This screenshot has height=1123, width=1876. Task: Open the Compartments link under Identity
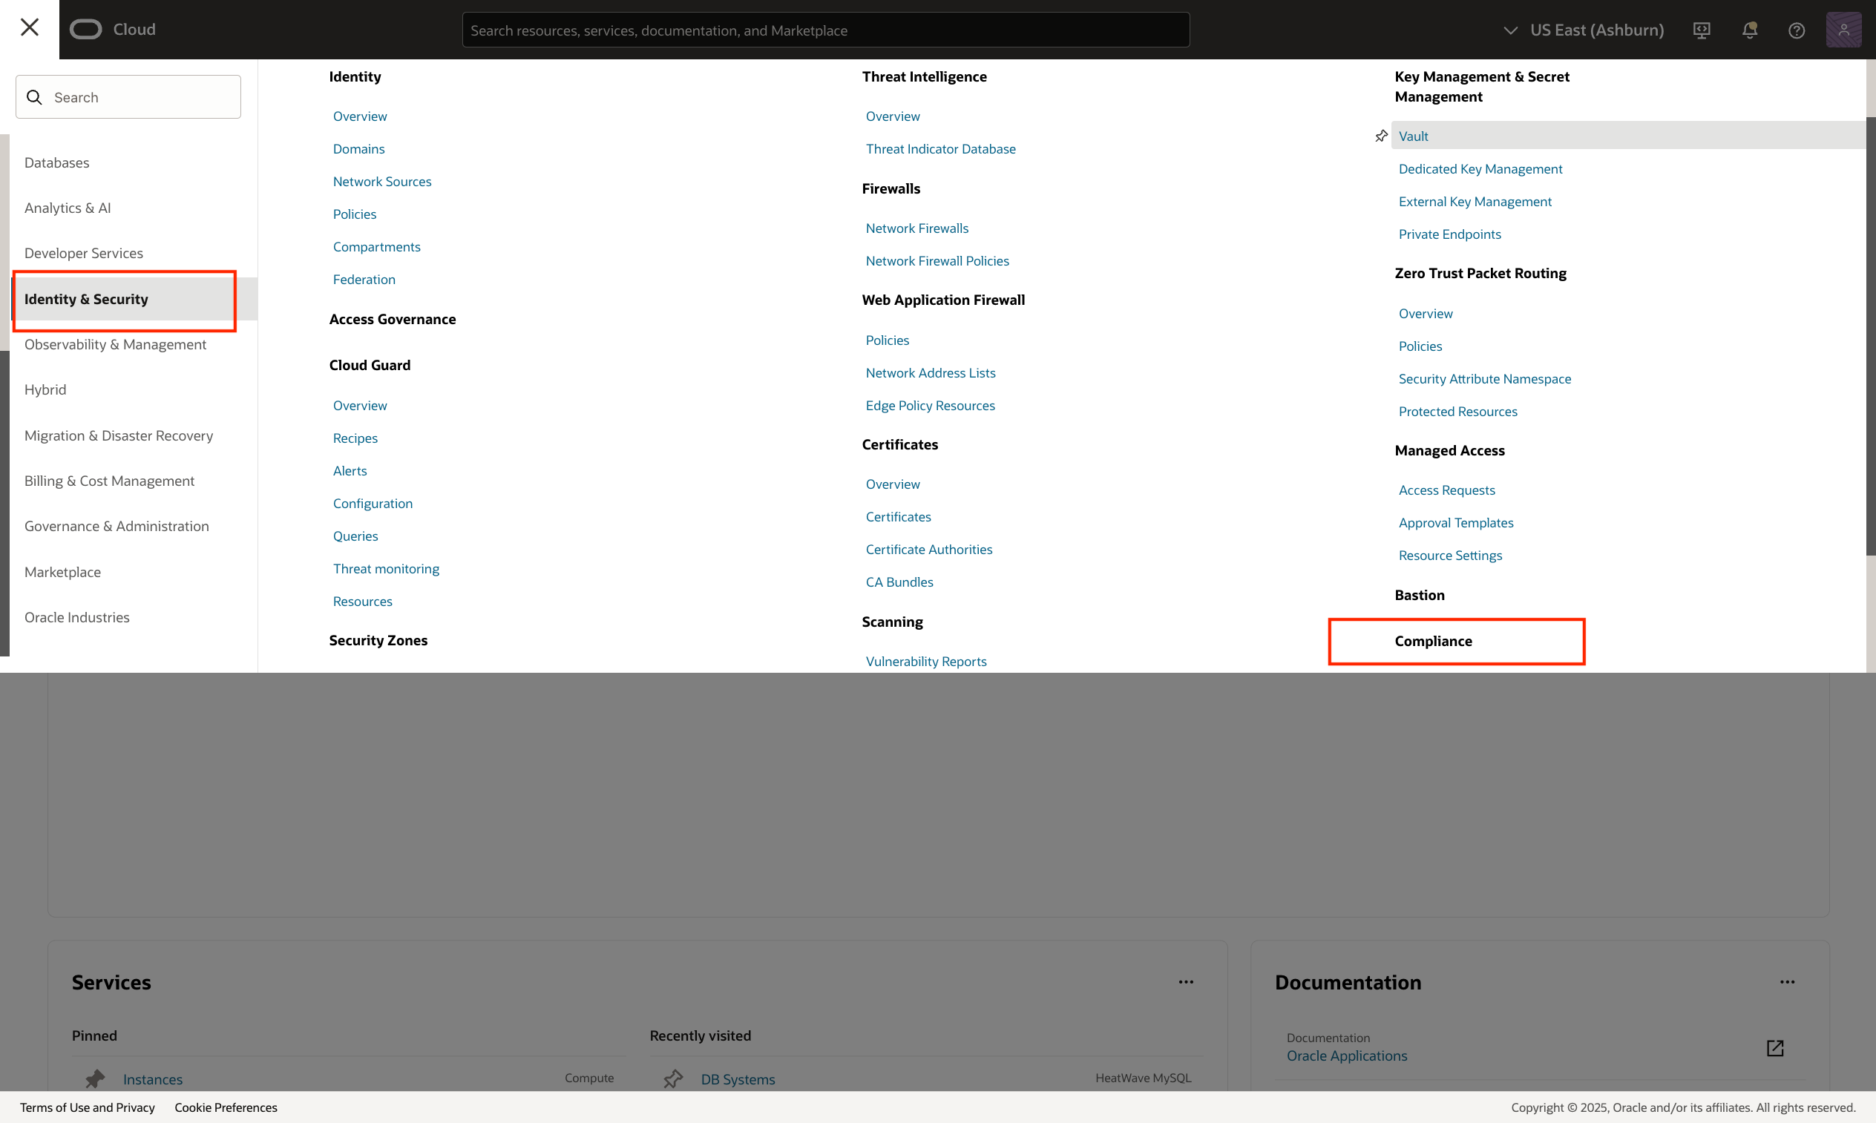click(376, 248)
